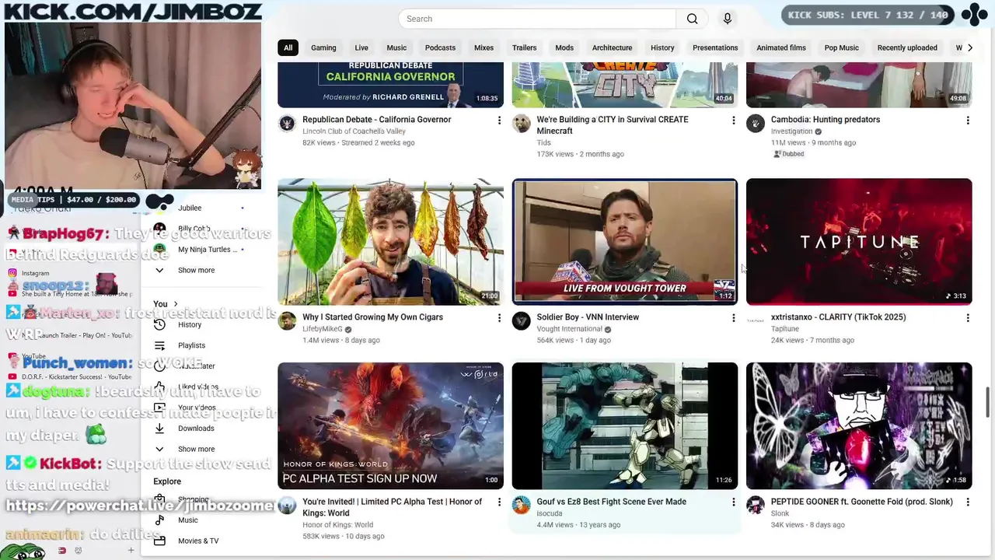Select the Pop Music filter chip

pyautogui.click(x=841, y=47)
